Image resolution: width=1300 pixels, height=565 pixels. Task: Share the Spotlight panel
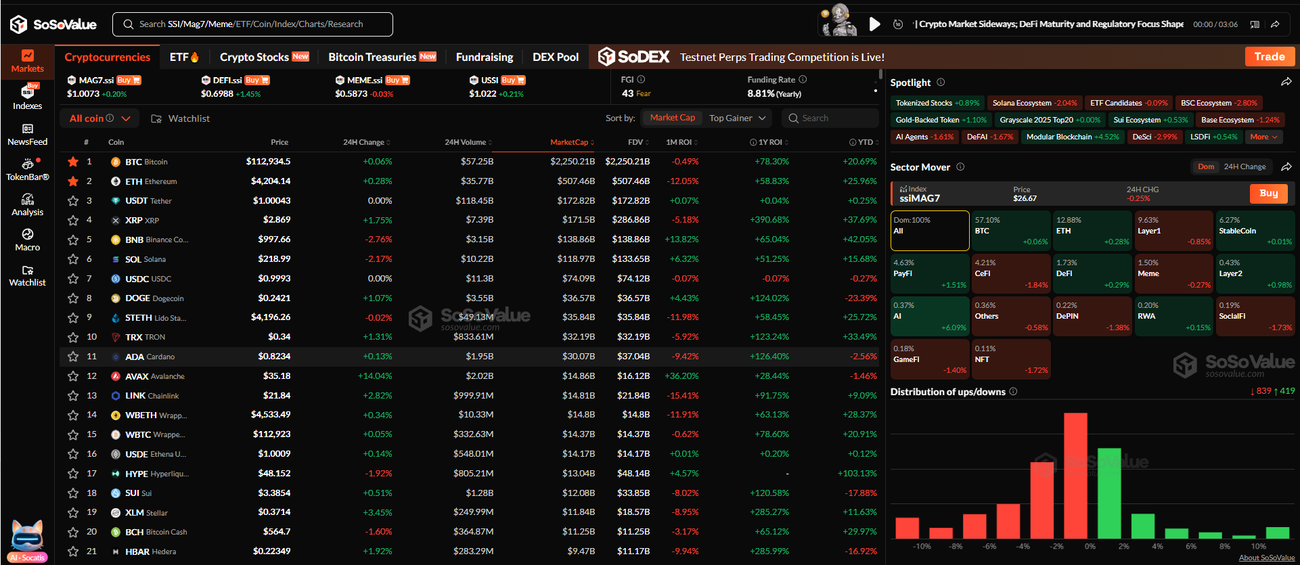[1286, 82]
